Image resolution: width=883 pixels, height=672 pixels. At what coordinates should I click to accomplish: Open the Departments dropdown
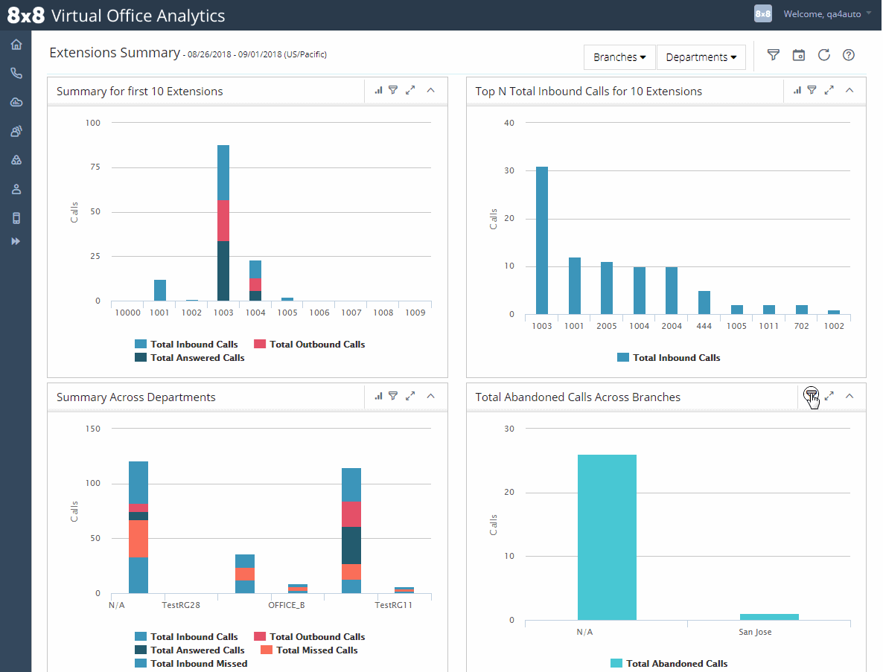(701, 57)
